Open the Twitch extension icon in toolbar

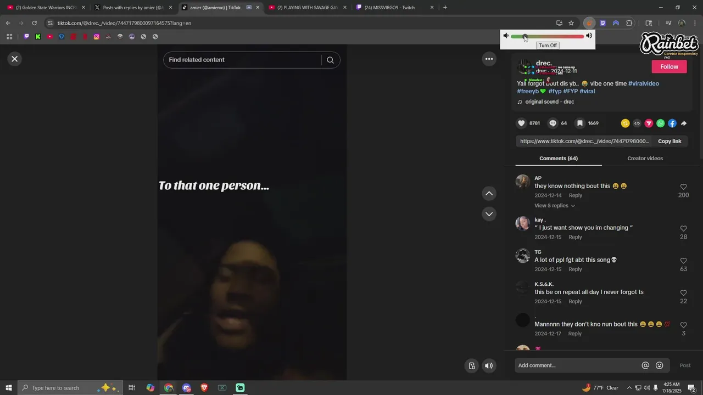(x=602, y=23)
